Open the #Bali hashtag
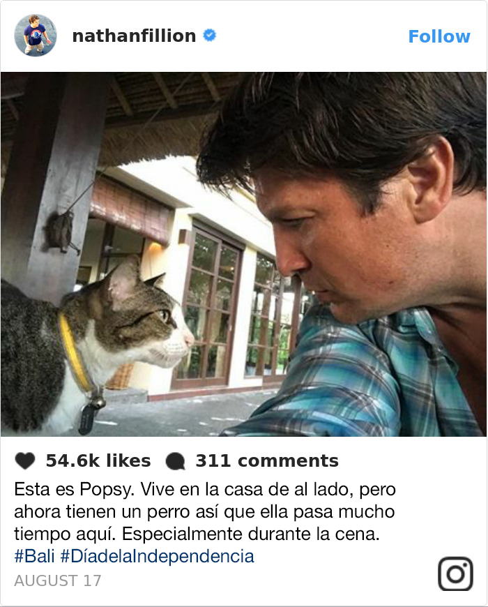Viewport: 488px width, 607px height. pos(34,556)
